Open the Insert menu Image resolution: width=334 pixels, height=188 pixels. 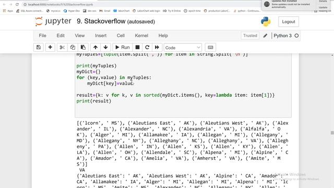tap(101, 36)
